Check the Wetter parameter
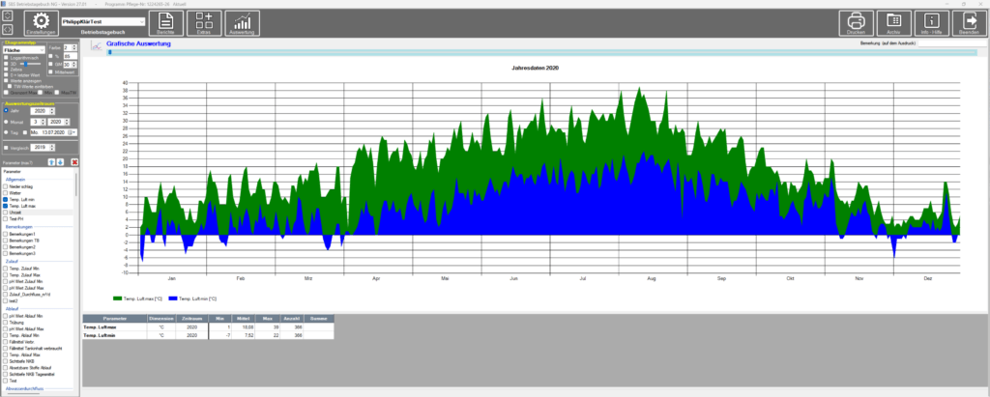Viewport: 990px width, 397px height. coord(6,193)
